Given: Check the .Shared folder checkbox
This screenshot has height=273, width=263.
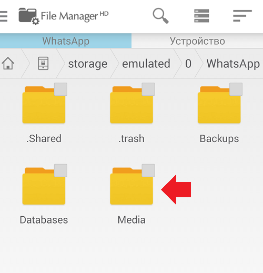Looking at the screenshot, I should [60, 89].
